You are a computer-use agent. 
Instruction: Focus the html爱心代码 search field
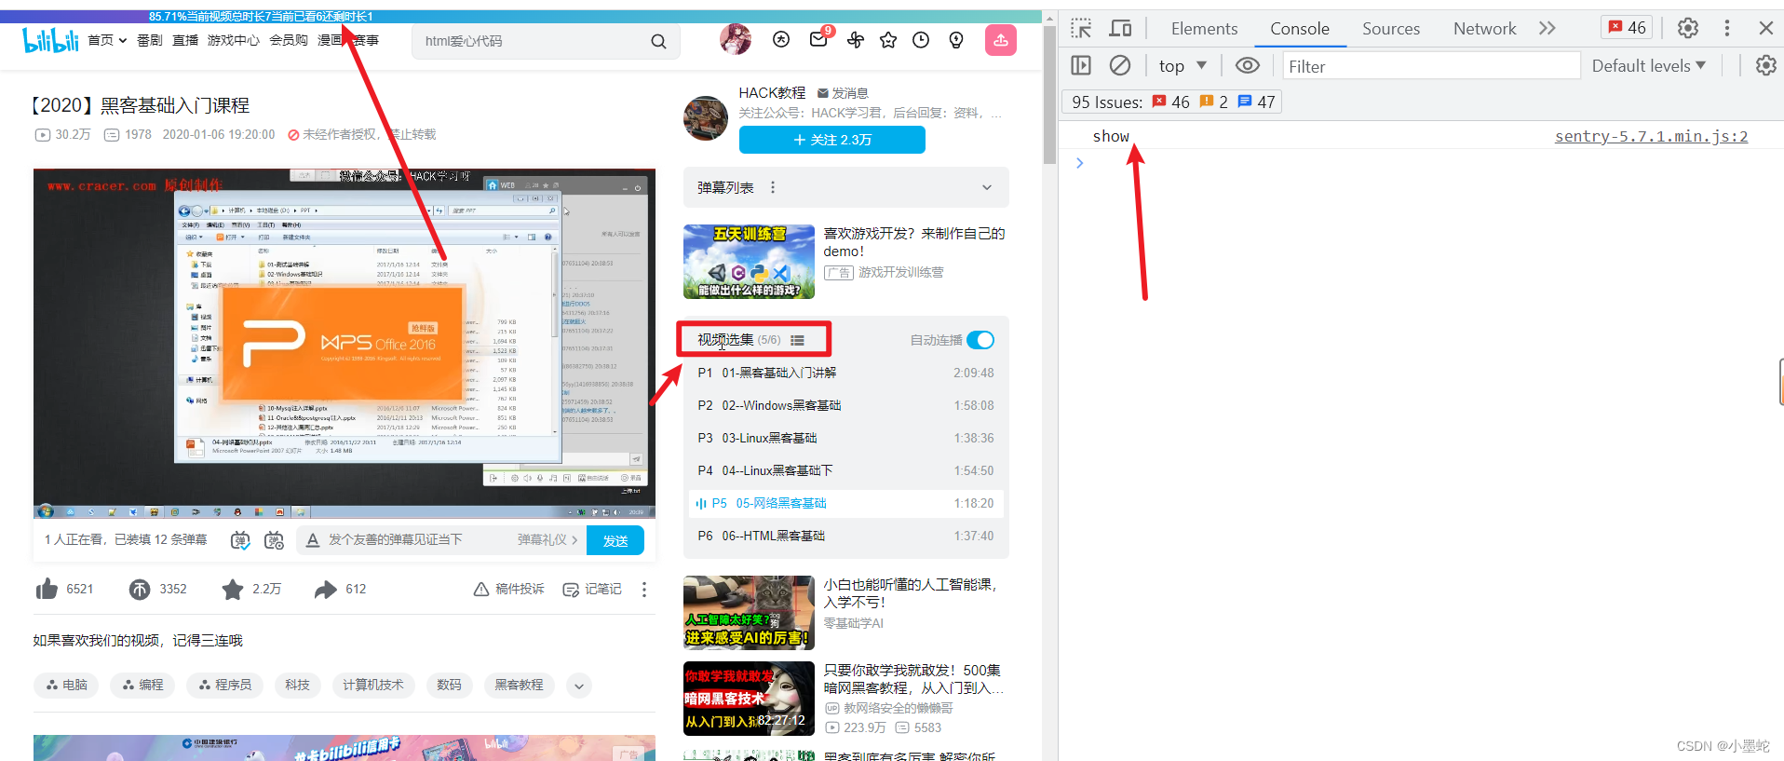pyautogui.click(x=531, y=41)
